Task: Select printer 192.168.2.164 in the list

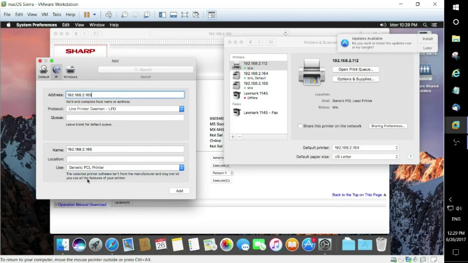Action: click(259, 76)
